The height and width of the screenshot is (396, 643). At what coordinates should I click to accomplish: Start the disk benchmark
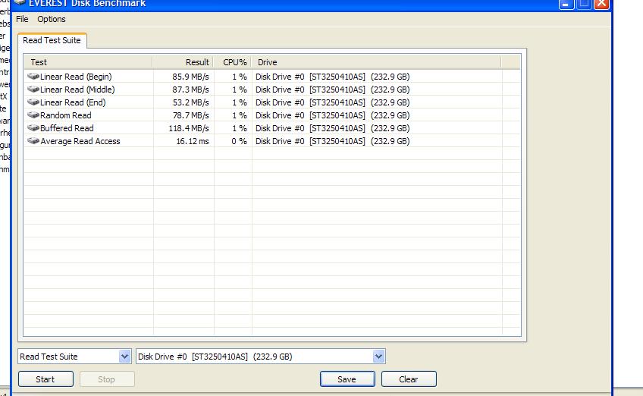[45, 379]
